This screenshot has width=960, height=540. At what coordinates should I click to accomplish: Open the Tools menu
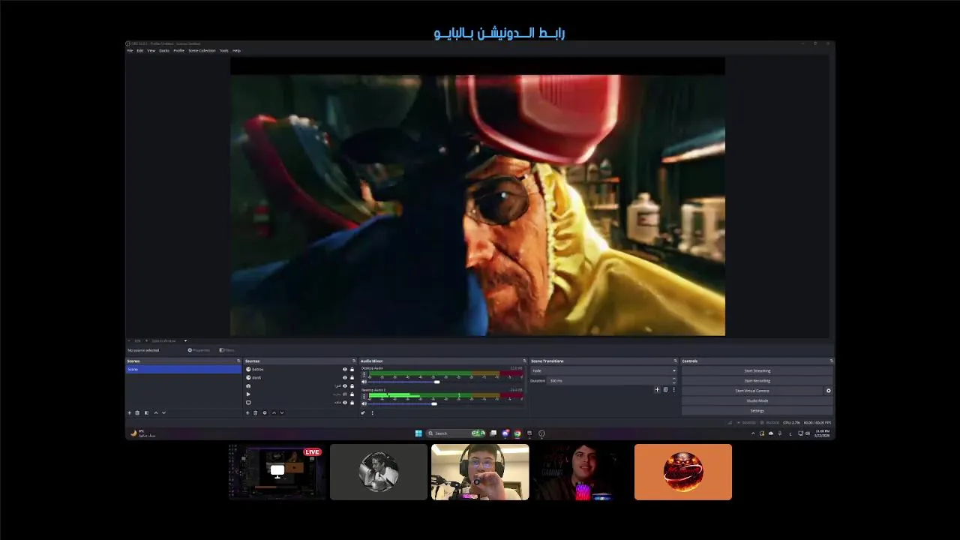coord(223,50)
